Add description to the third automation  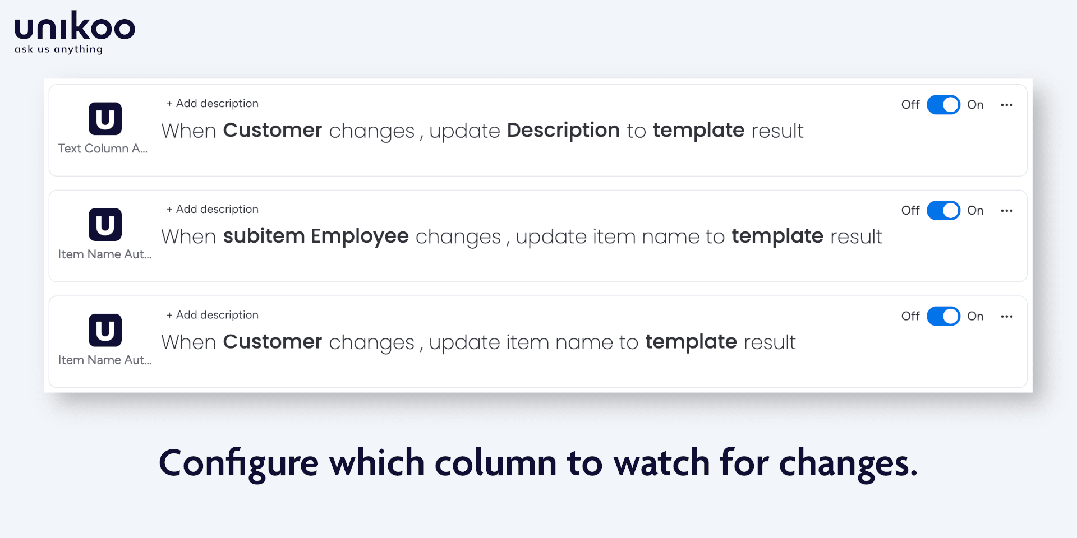click(x=212, y=315)
